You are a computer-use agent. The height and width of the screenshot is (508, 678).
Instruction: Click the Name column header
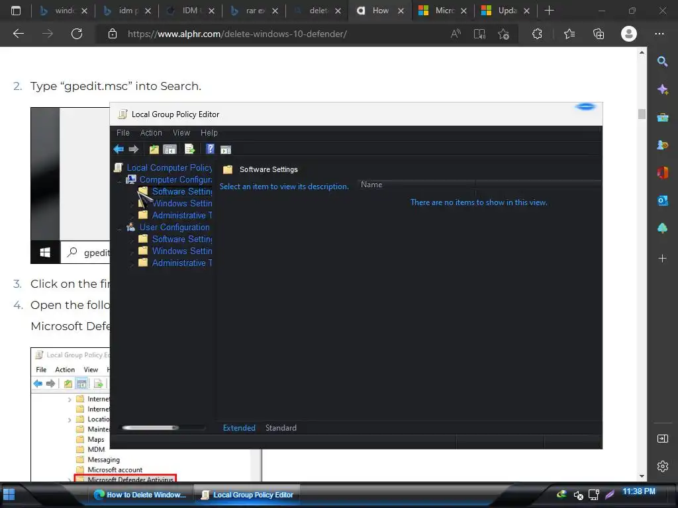[416, 185]
